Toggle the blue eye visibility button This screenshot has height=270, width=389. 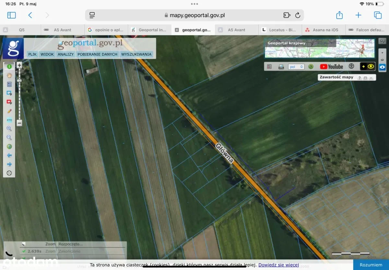tap(383, 67)
